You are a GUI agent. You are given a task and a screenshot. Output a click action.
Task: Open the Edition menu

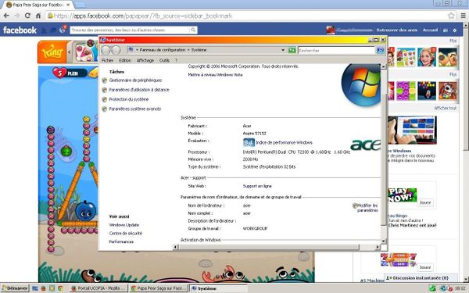point(125,60)
